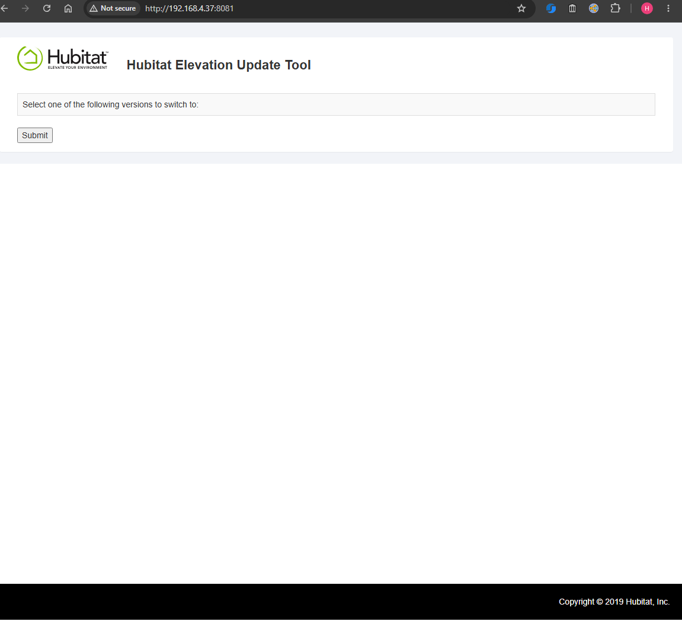Click the Submit button
This screenshot has width=682, height=620.
click(35, 135)
